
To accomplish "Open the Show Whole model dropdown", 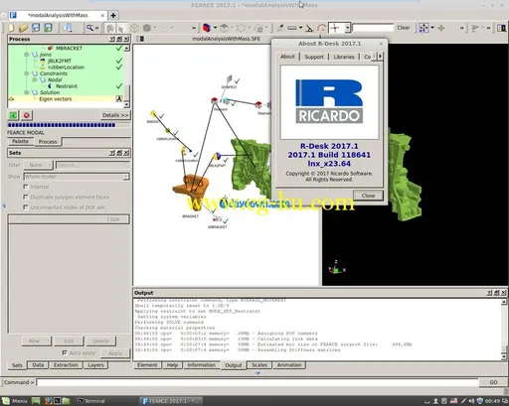I will (x=77, y=177).
